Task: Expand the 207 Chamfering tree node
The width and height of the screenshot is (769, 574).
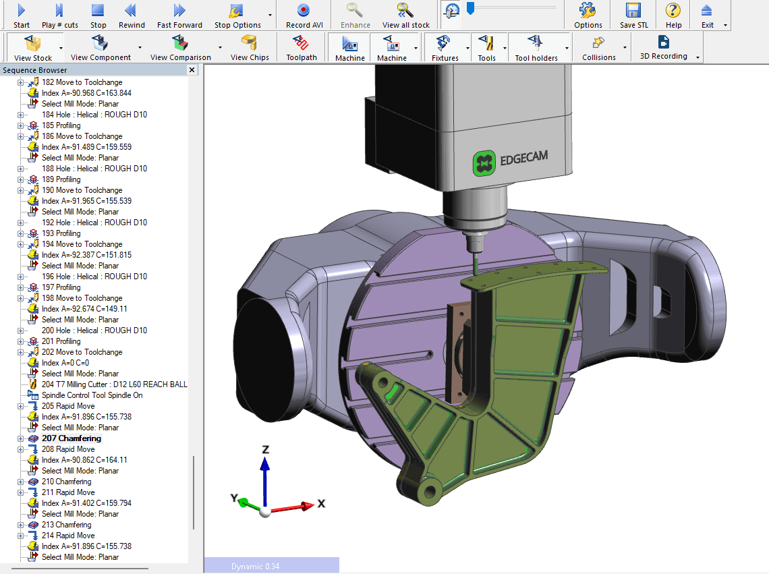Action: [20, 438]
